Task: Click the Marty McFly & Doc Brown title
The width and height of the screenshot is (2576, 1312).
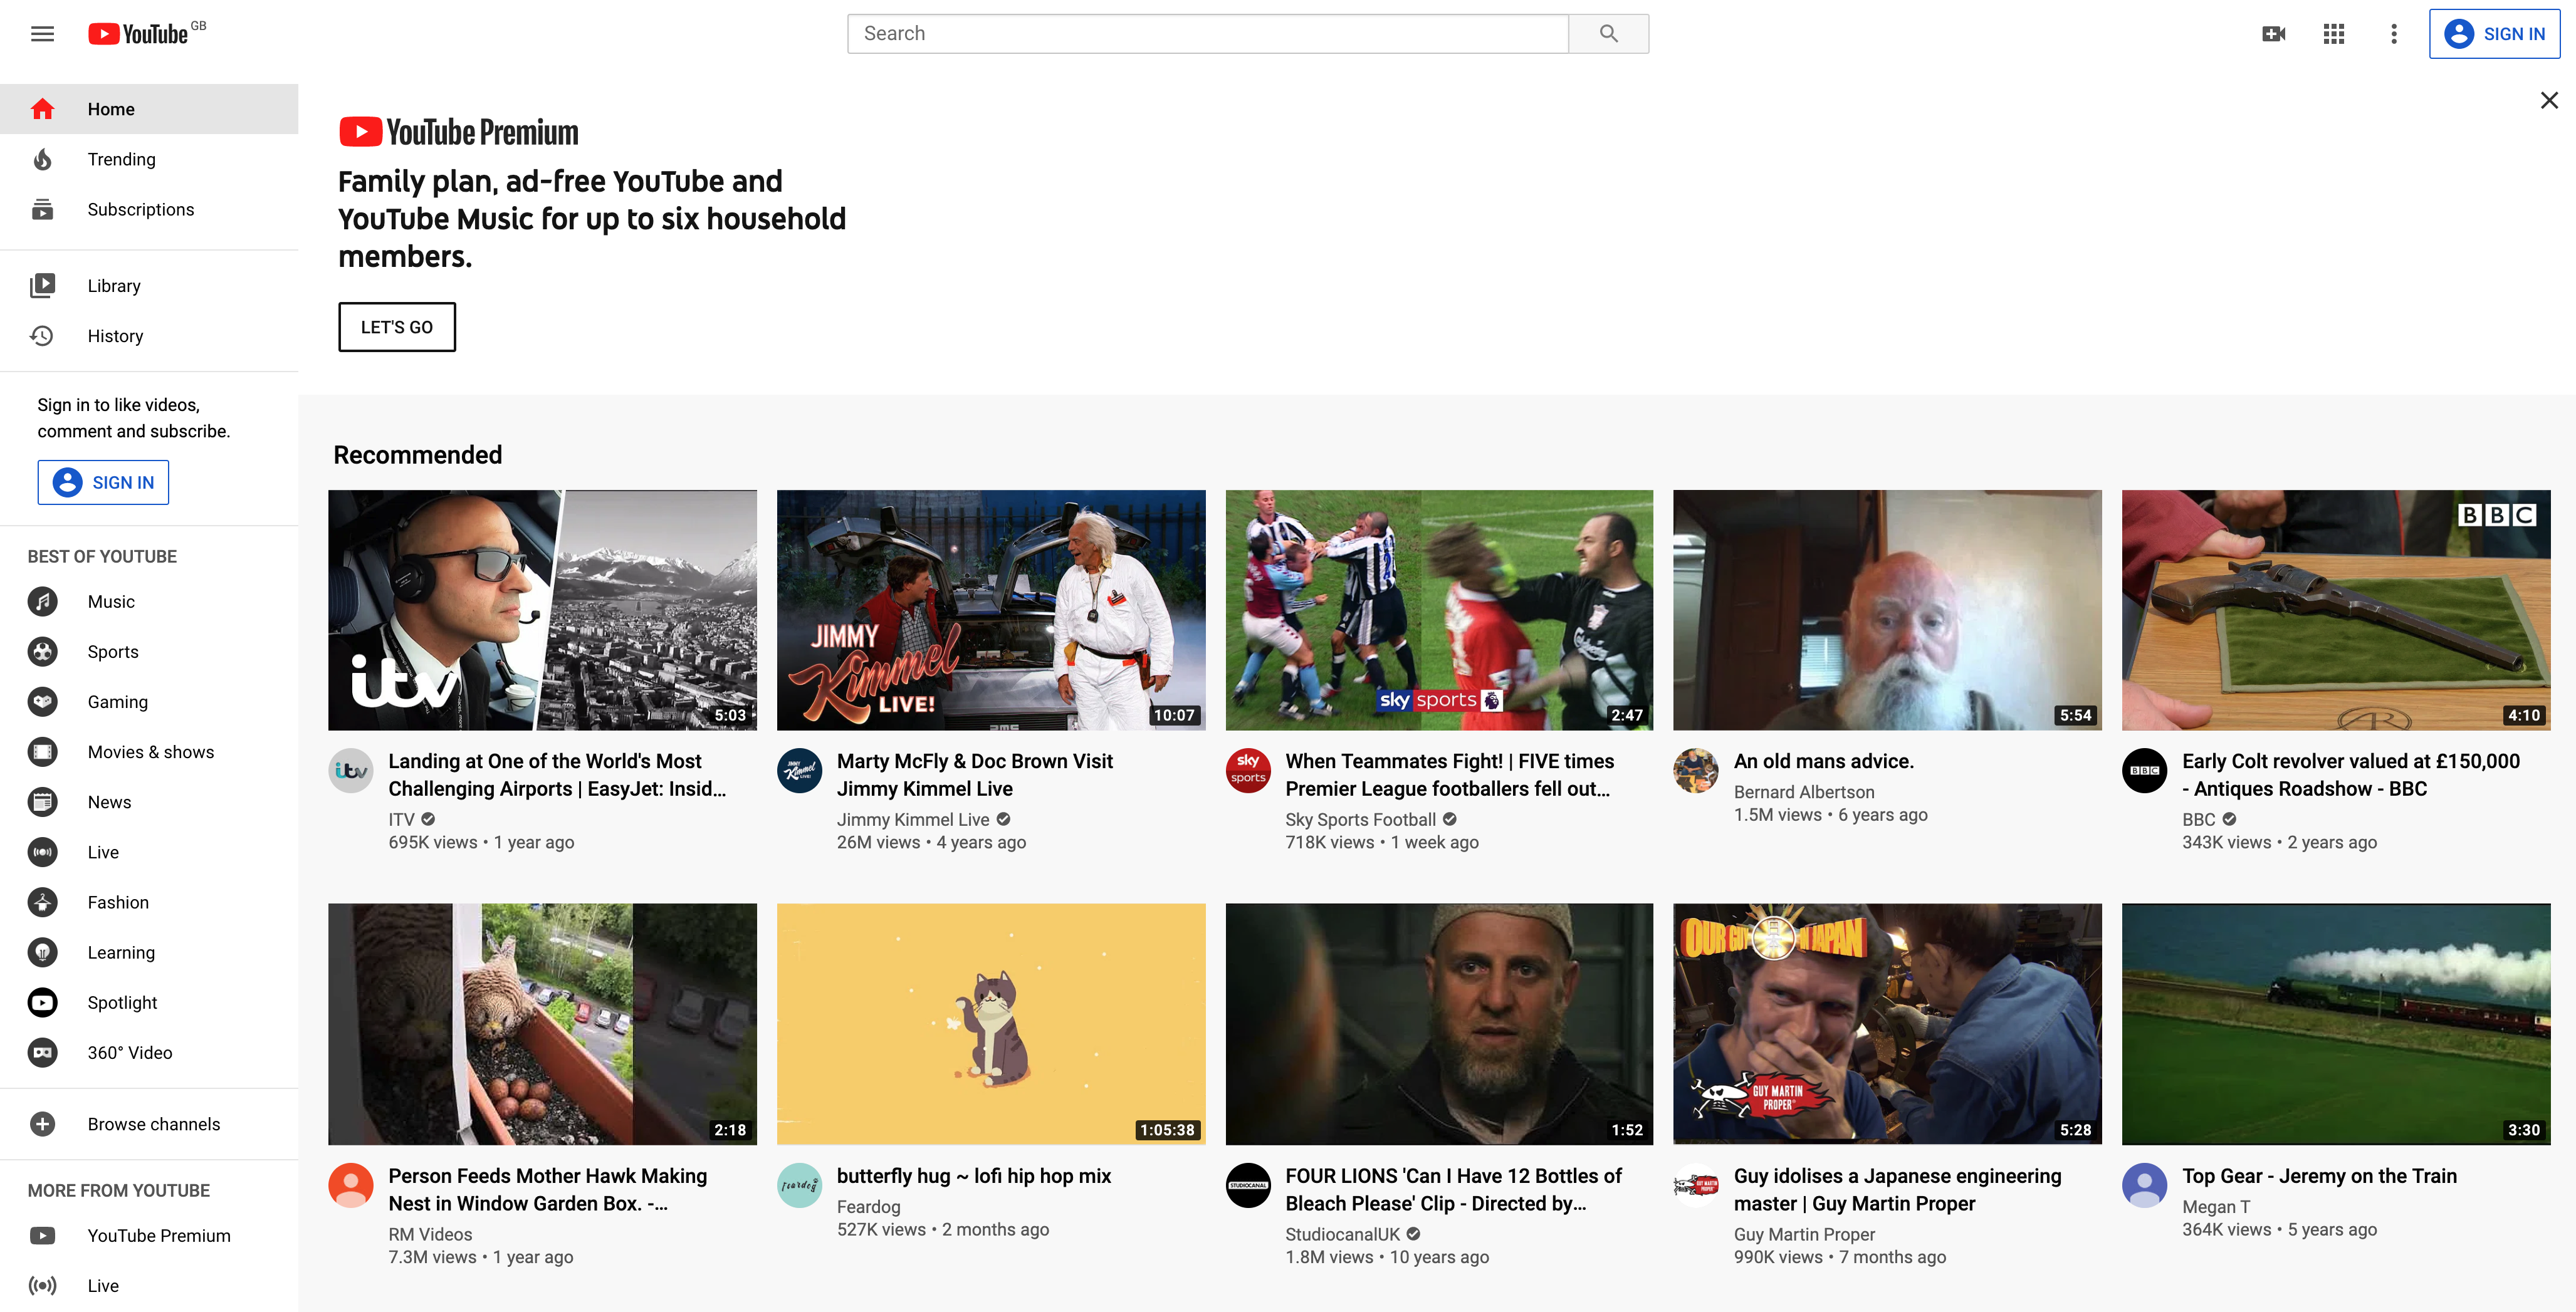Action: point(975,775)
